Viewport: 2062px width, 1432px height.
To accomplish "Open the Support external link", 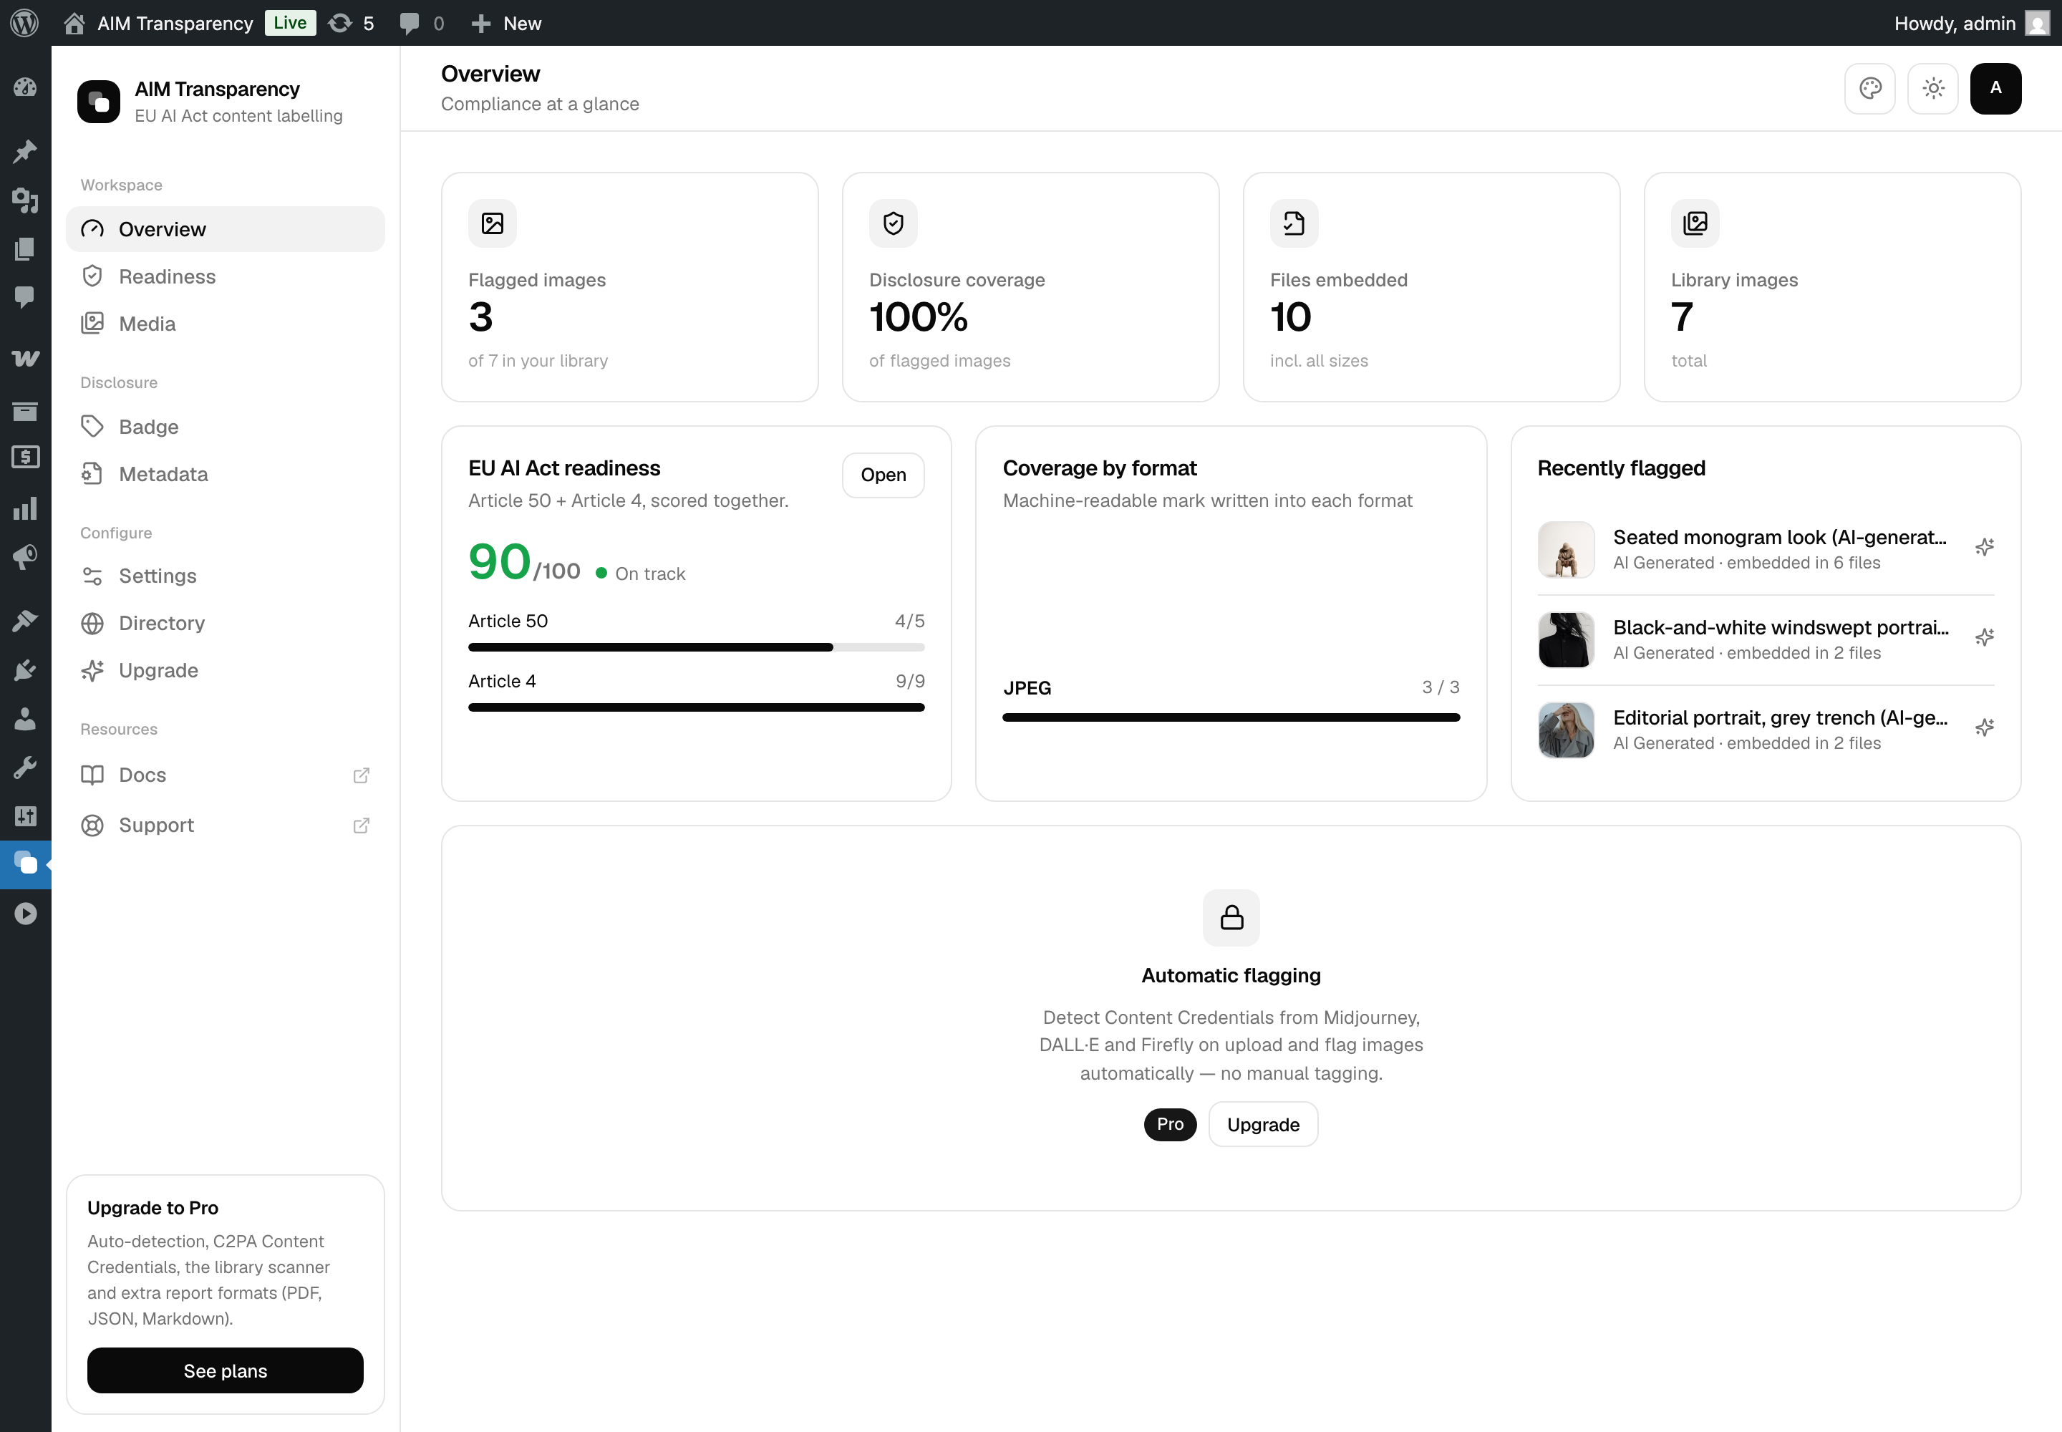I will click(226, 825).
